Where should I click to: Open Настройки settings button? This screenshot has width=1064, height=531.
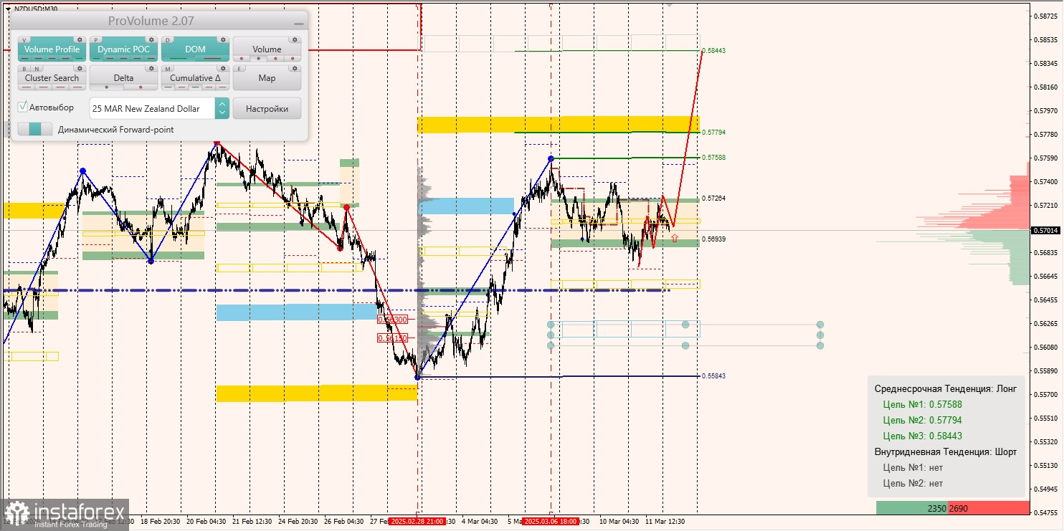[x=267, y=108]
